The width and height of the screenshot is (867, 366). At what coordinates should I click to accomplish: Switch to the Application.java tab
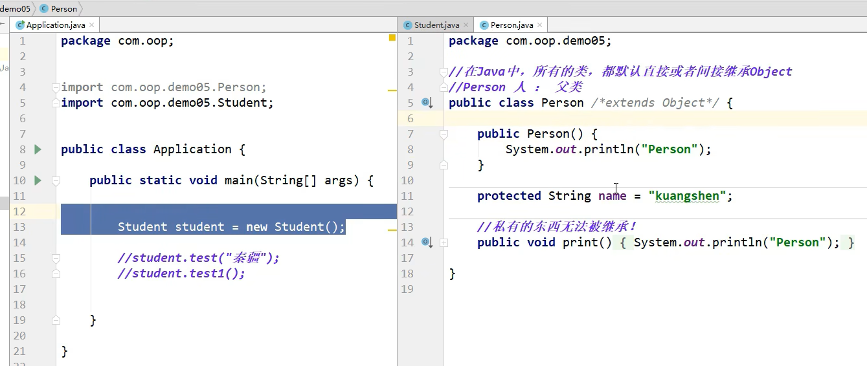point(55,25)
